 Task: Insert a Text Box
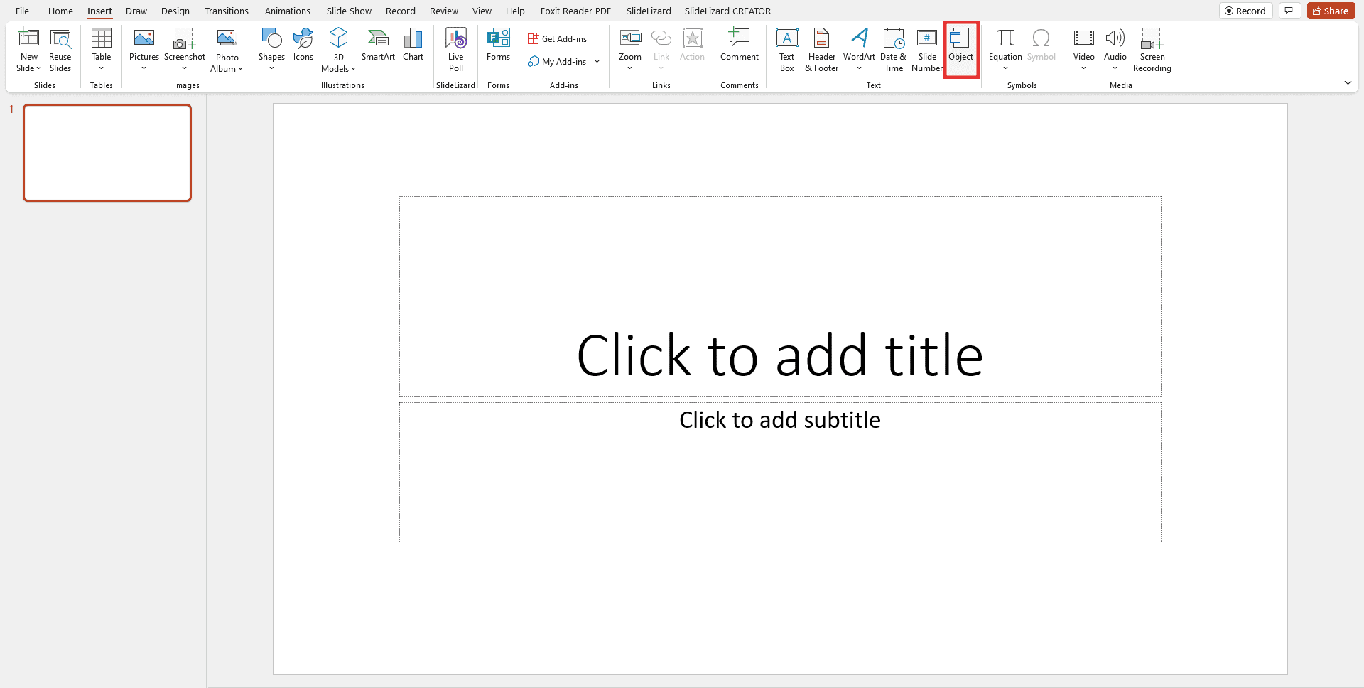tap(786, 48)
